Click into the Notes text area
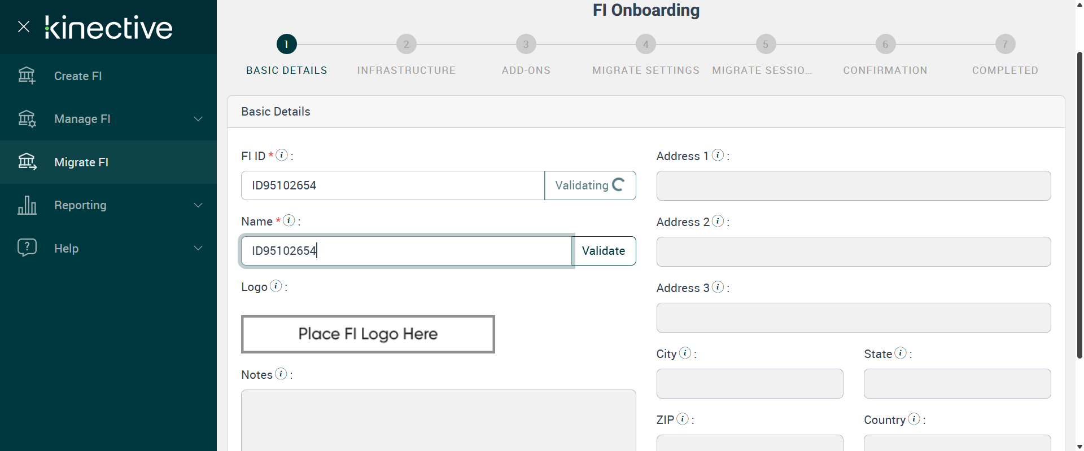The height and width of the screenshot is (451, 1084). pyautogui.click(x=438, y=419)
